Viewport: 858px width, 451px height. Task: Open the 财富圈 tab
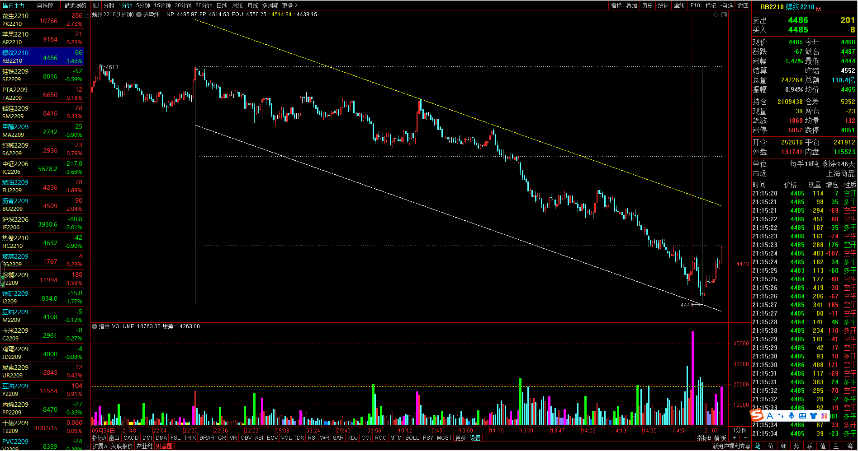(164, 446)
